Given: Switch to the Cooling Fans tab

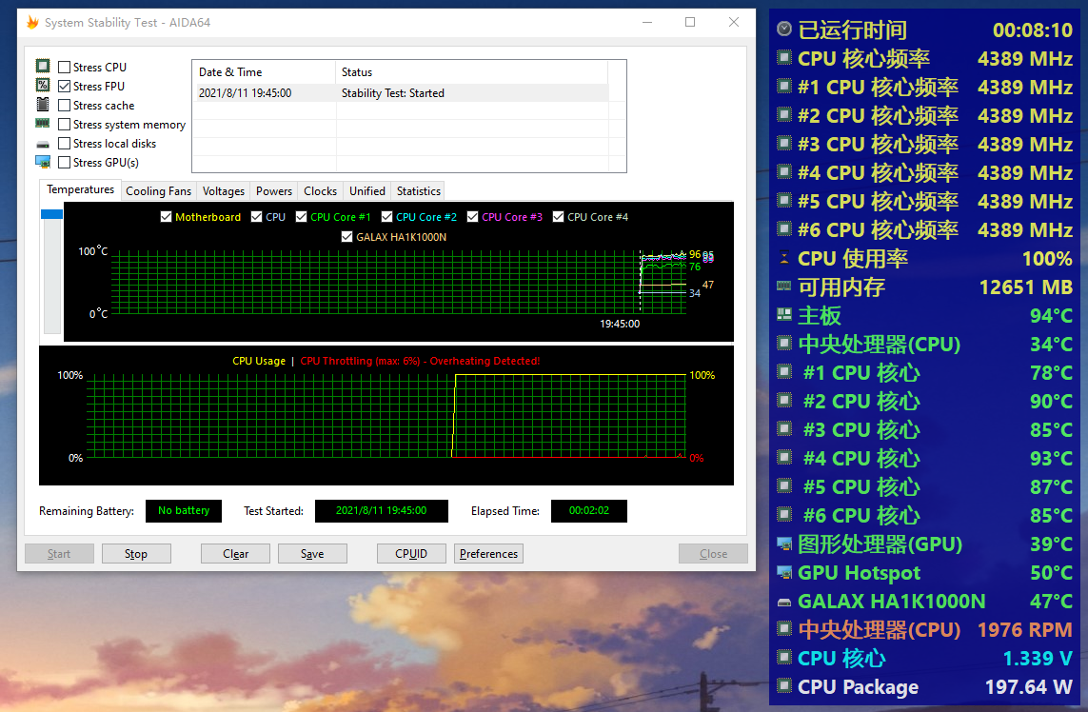Looking at the screenshot, I should coord(158,191).
